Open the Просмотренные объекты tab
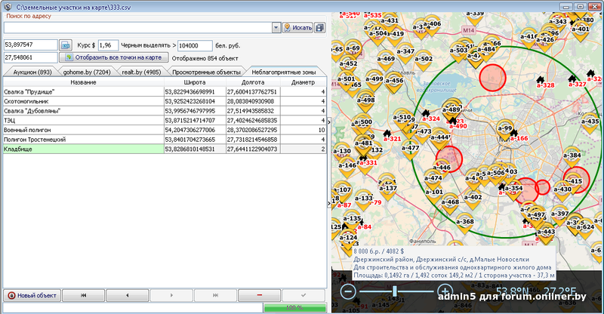This screenshot has height=314, width=604. 207,72
